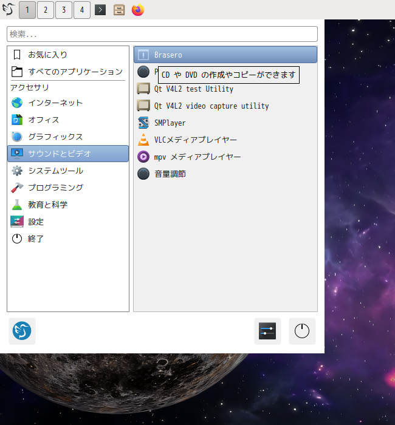Click the monitor play icon for サウンドとビデオ
The width and height of the screenshot is (395, 425).
(17, 154)
